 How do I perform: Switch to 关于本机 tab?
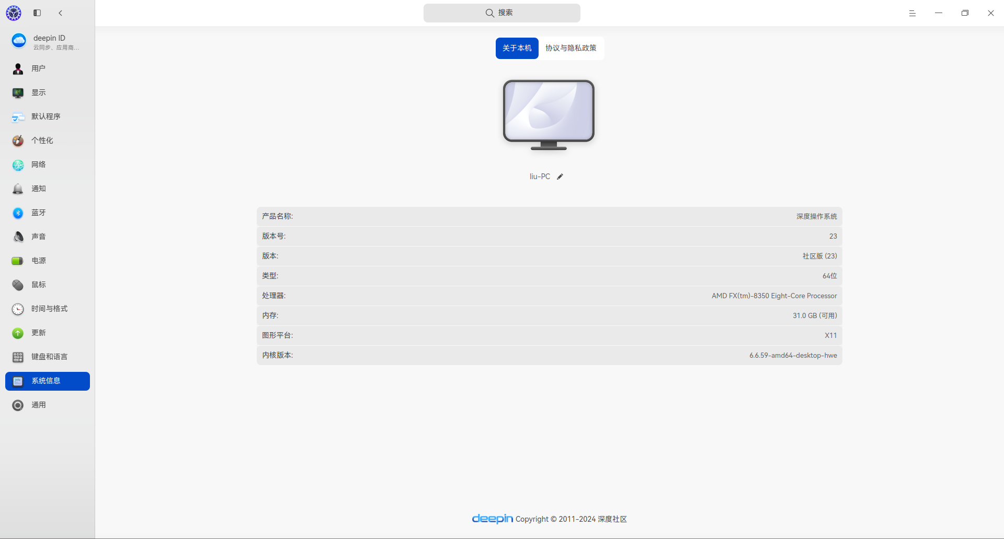tap(517, 48)
